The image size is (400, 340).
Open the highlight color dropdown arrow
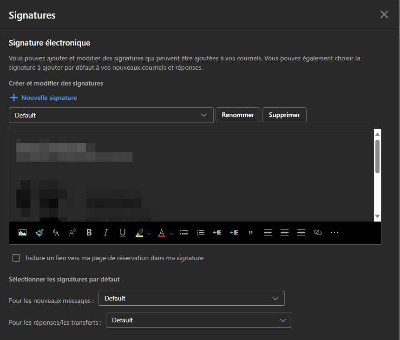[149, 233]
